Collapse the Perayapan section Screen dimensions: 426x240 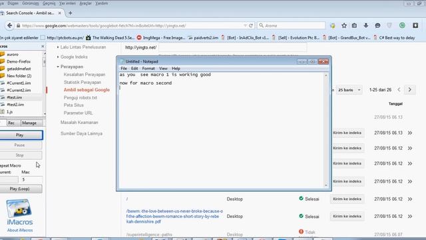72,67
